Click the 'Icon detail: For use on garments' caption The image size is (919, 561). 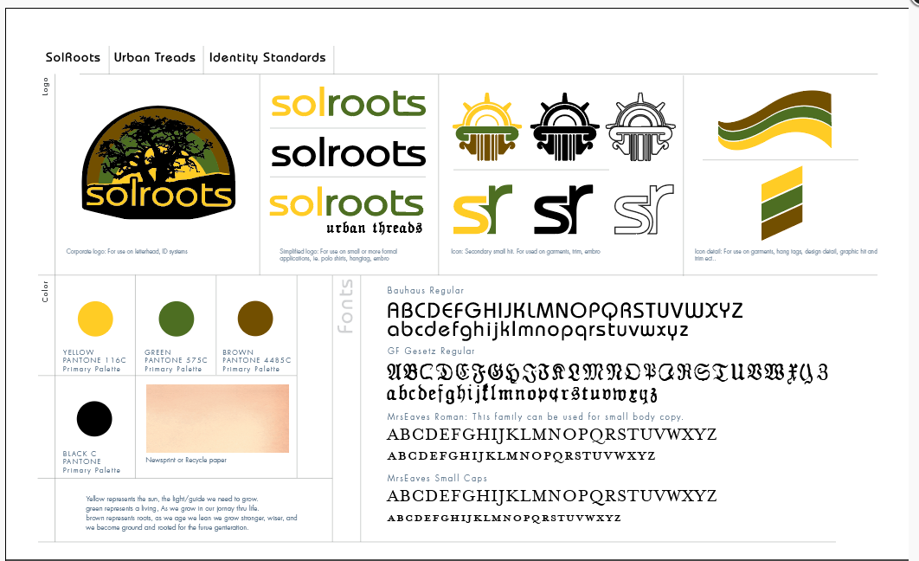pyautogui.click(x=786, y=255)
